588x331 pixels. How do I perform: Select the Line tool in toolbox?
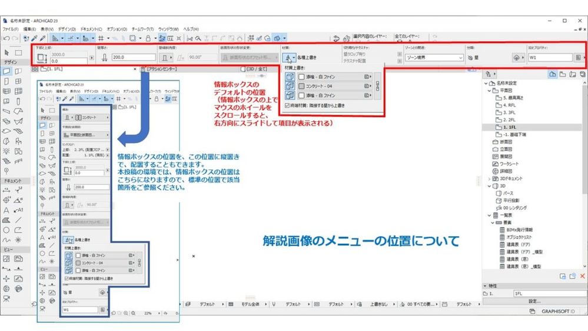point(18,220)
